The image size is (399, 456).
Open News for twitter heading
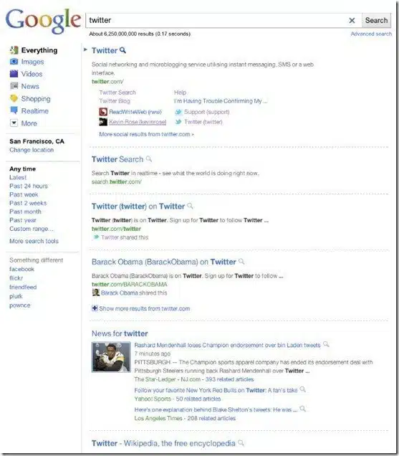pos(120,333)
